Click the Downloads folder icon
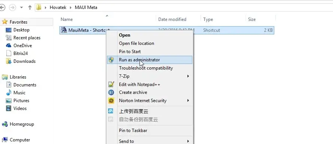Viewport: 333px width, 144px height. 9,61
